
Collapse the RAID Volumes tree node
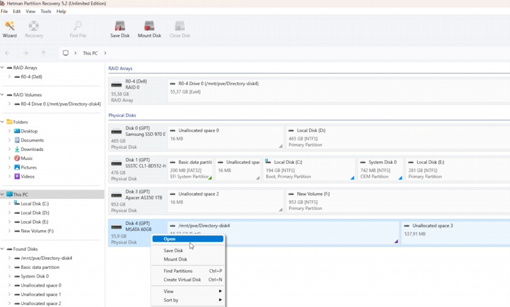point(2,94)
